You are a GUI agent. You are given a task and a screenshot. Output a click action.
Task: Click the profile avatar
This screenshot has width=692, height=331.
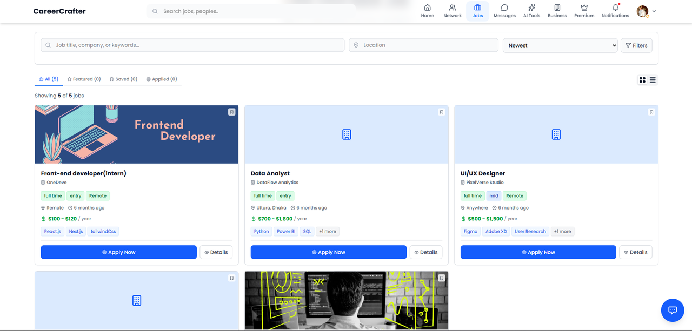(642, 11)
